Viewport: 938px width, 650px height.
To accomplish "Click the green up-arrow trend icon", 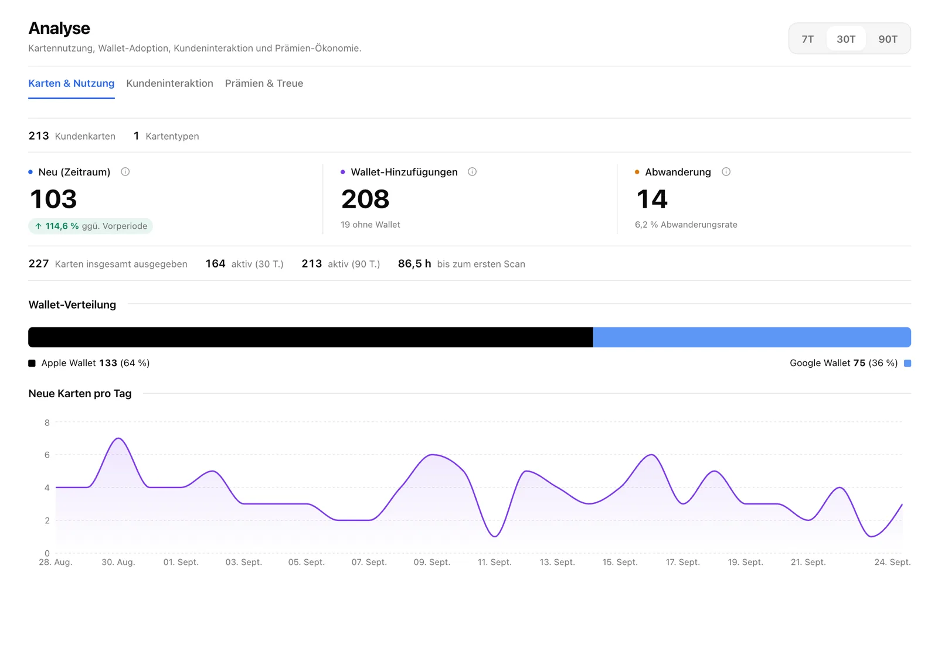I will click(38, 226).
